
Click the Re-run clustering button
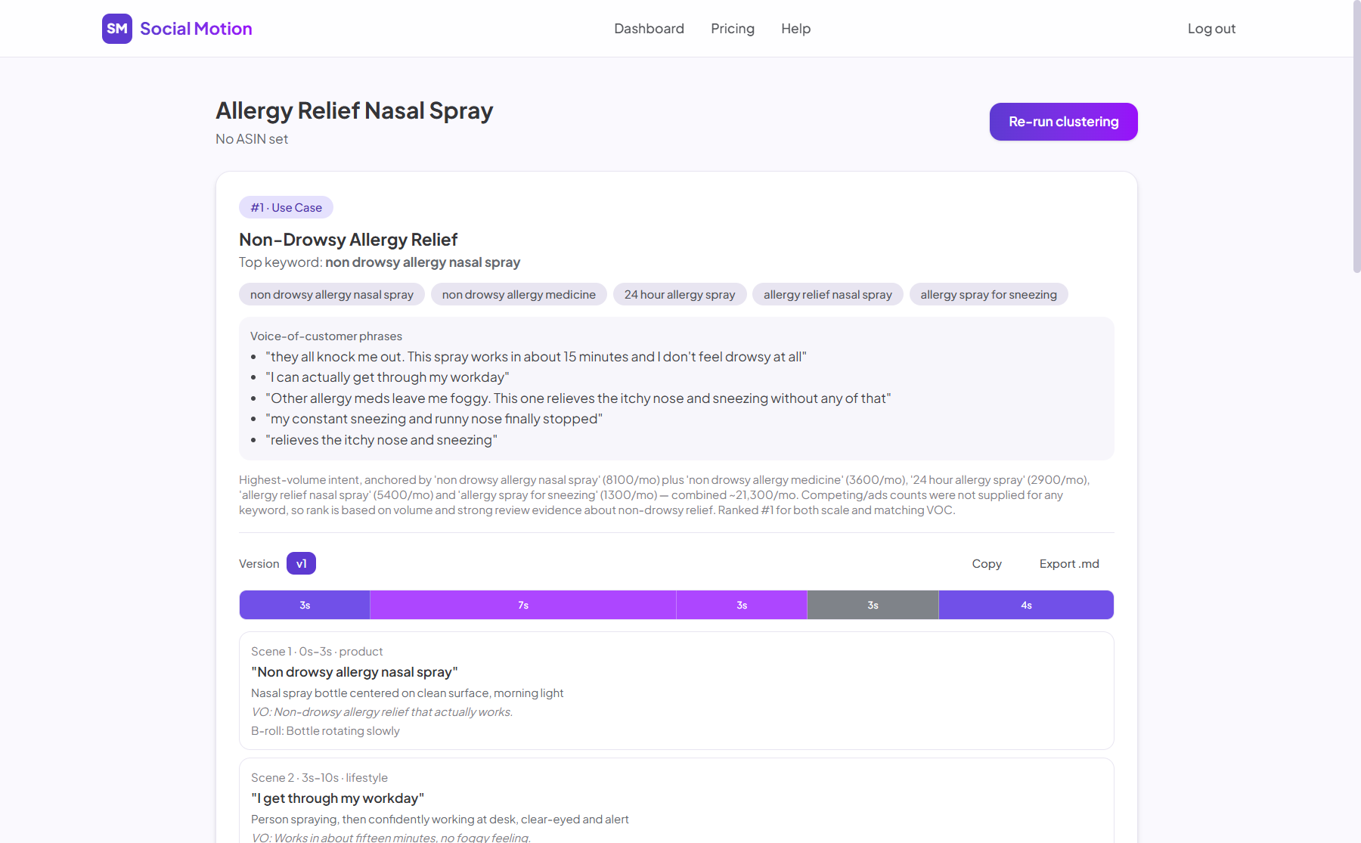tap(1063, 122)
